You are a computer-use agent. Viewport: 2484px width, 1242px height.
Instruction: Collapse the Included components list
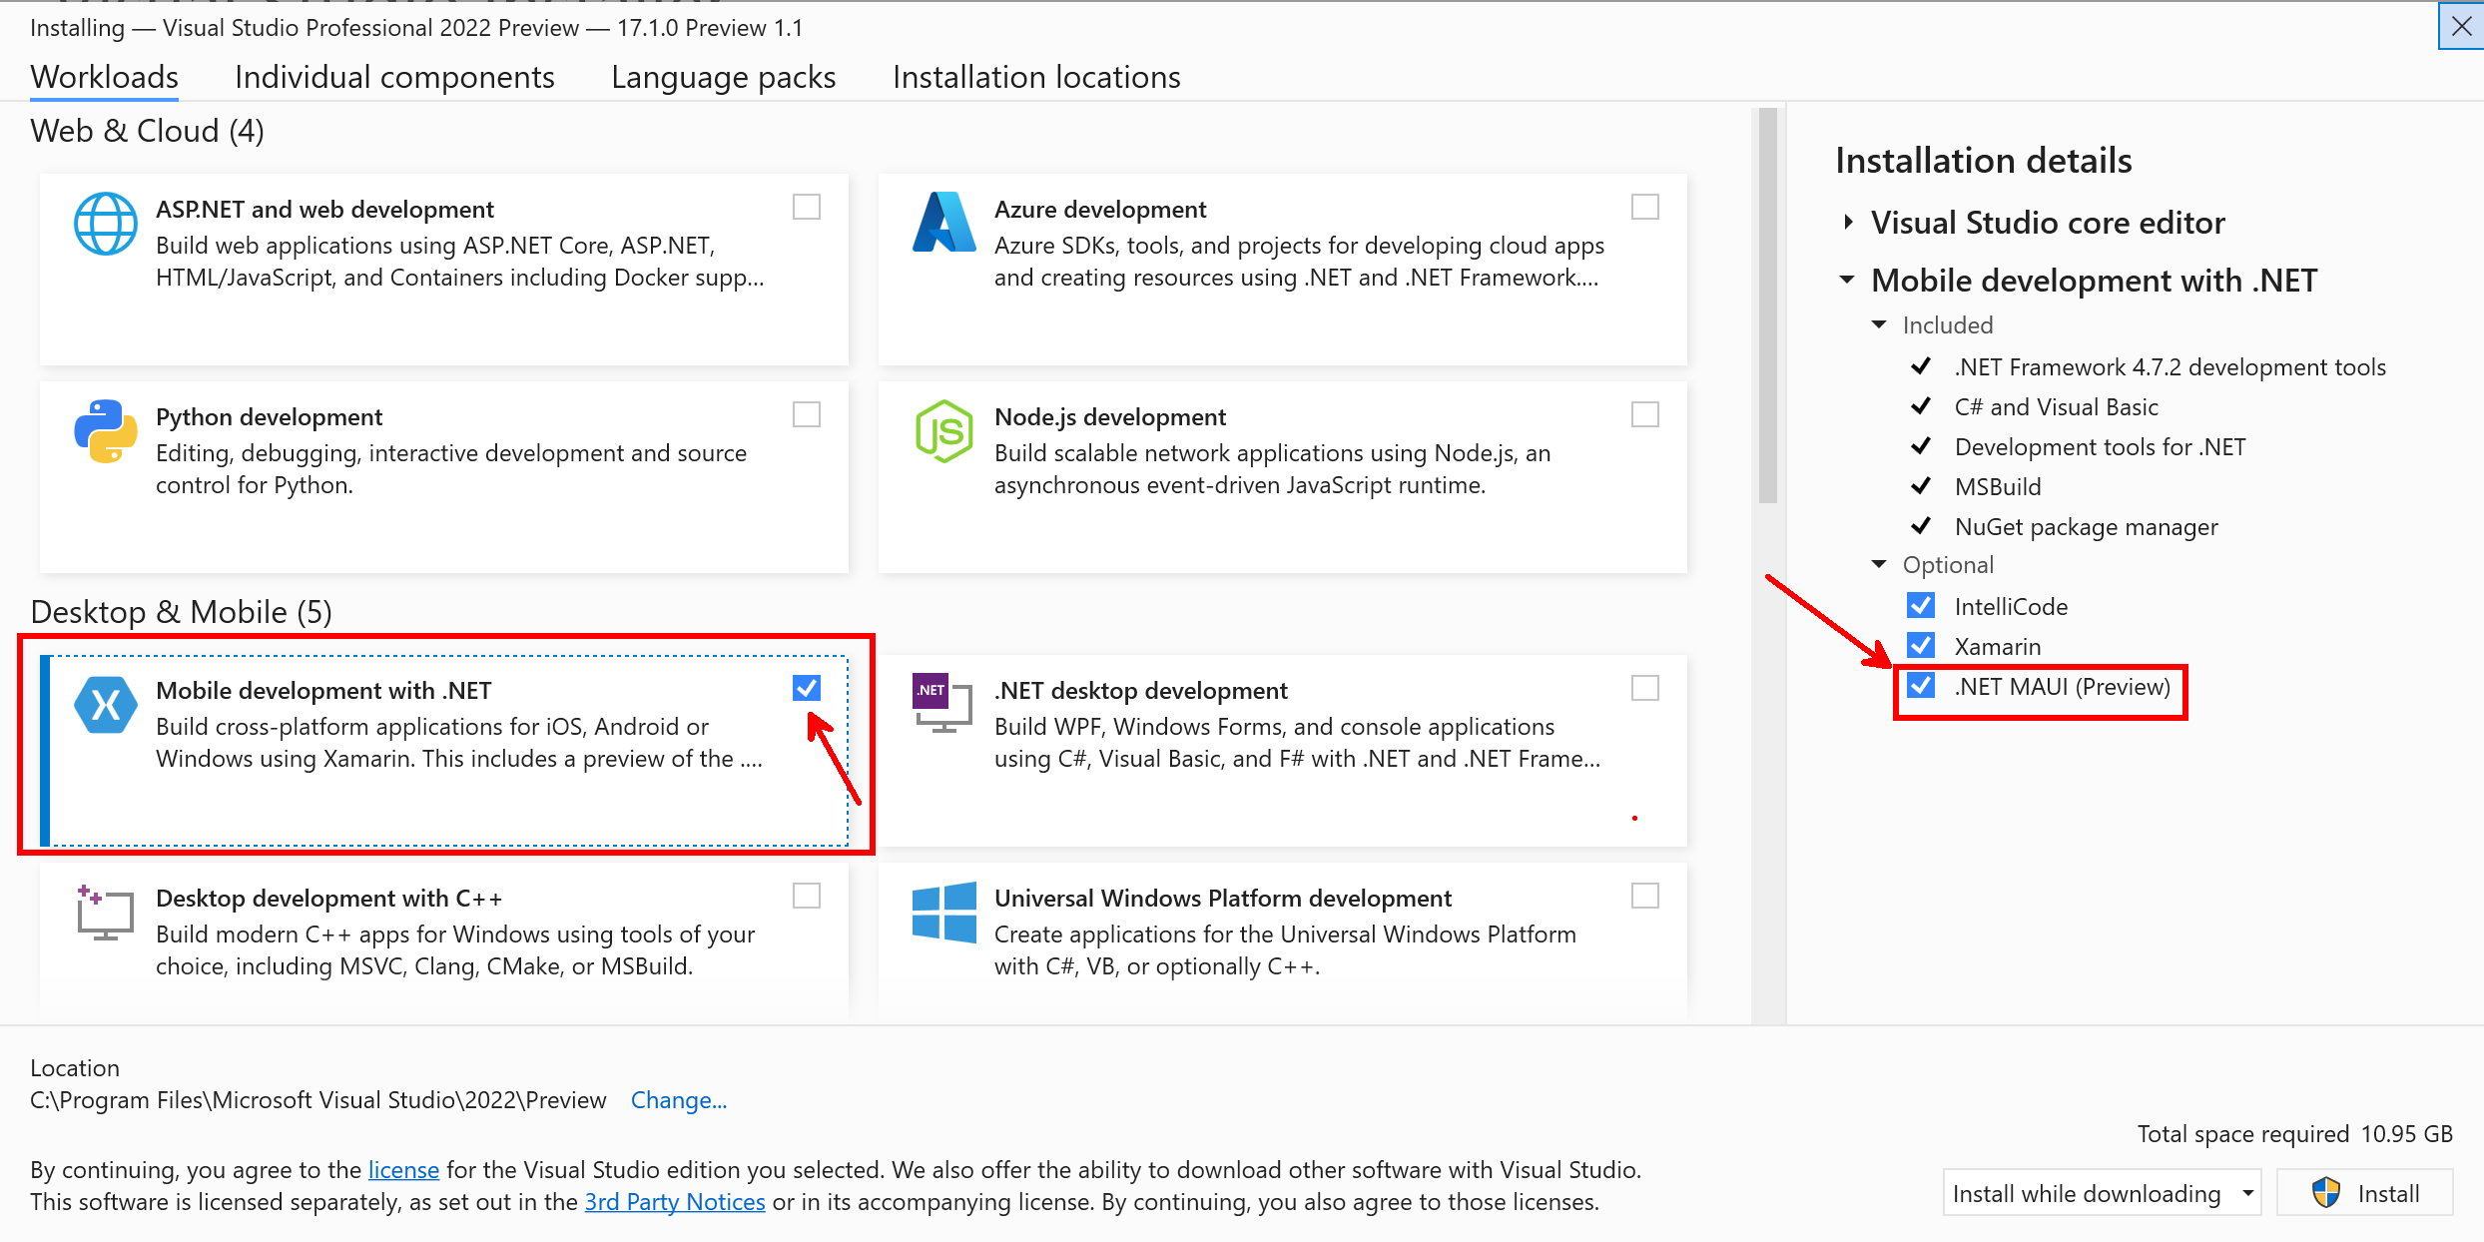[x=1879, y=324]
